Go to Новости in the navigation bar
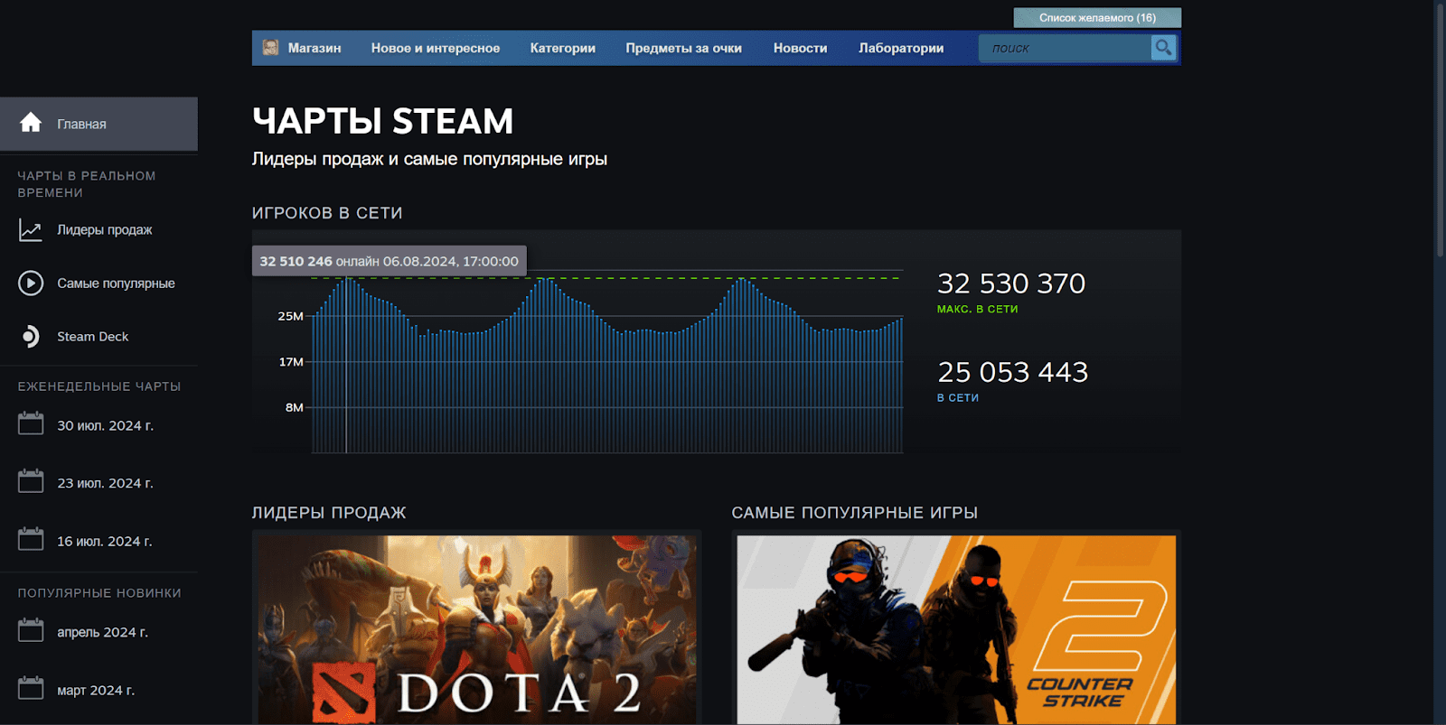Image resolution: width=1446 pixels, height=725 pixels. (x=801, y=48)
